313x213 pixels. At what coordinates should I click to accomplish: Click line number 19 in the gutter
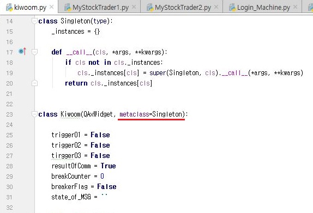tap(9, 73)
